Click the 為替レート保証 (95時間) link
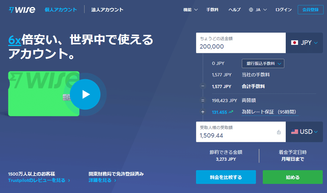Image resolution: width=327 pixels, height=193 pixels. (x=270, y=112)
